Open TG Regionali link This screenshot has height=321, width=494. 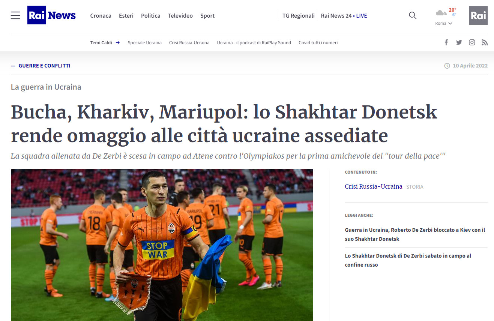(x=299, y=16)
